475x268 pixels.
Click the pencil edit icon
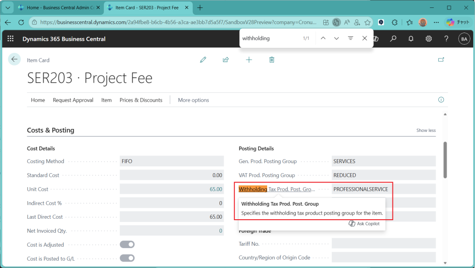(x=203, y=60)
